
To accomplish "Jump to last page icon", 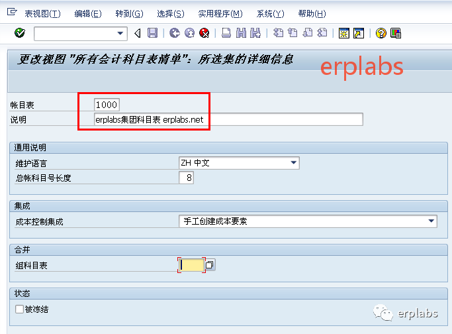I will [x=322, y=33].
